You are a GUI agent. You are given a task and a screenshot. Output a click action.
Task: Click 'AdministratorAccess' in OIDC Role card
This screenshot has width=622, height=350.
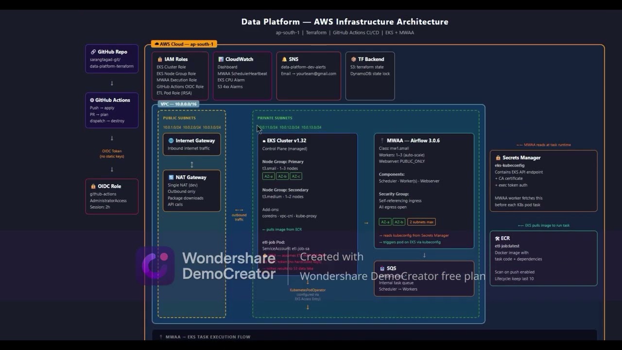pos(108,201)
